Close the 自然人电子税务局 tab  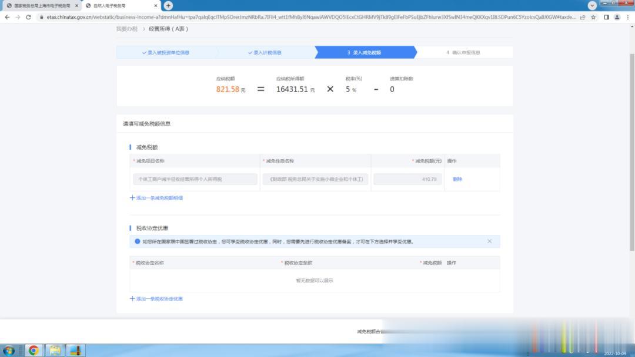(155, 6)
